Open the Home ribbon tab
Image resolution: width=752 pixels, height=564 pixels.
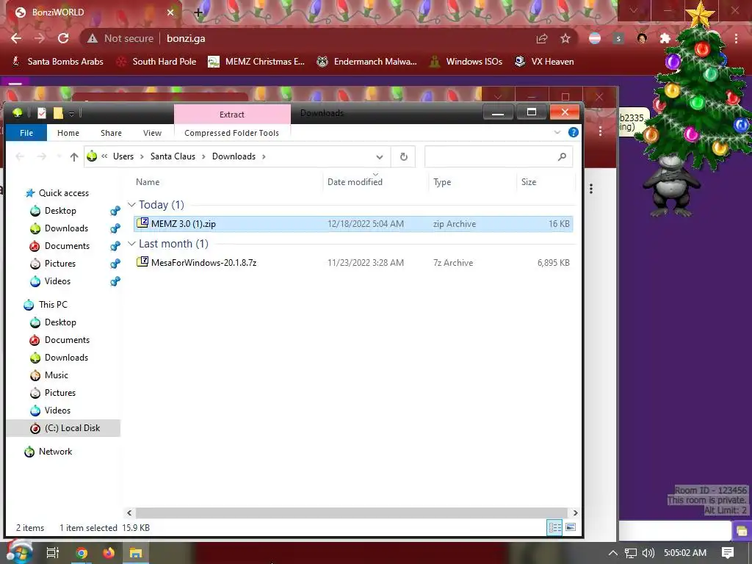click(x=68, y=133)
